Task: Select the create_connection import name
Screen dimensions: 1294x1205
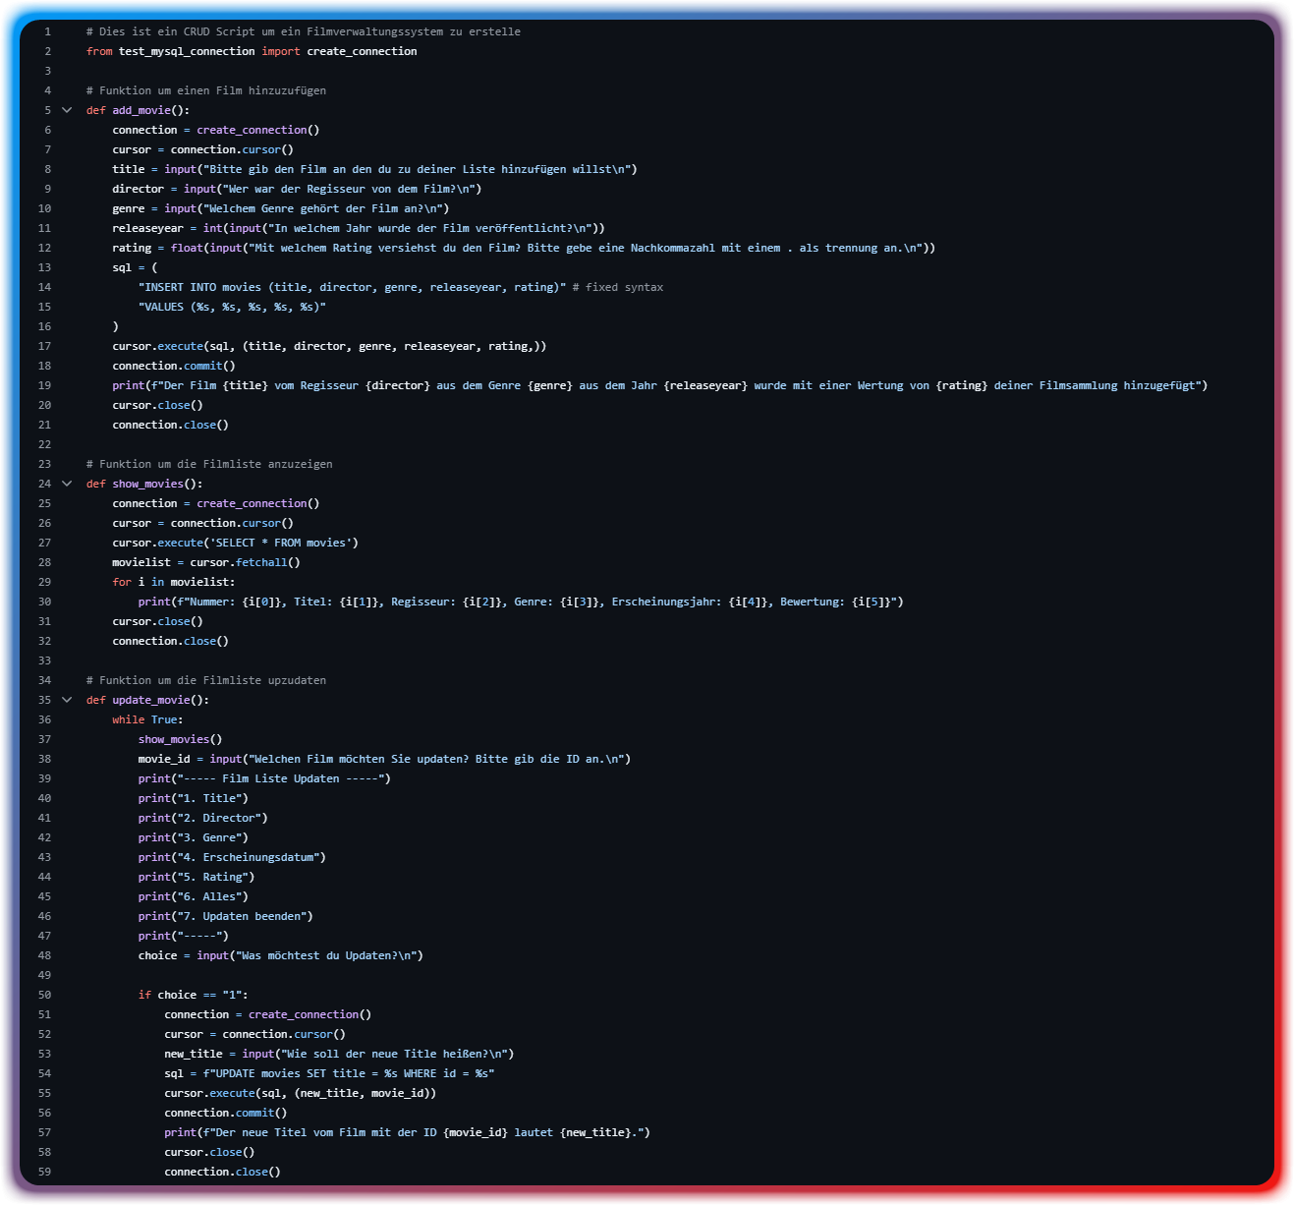Action: pos(362,51)
